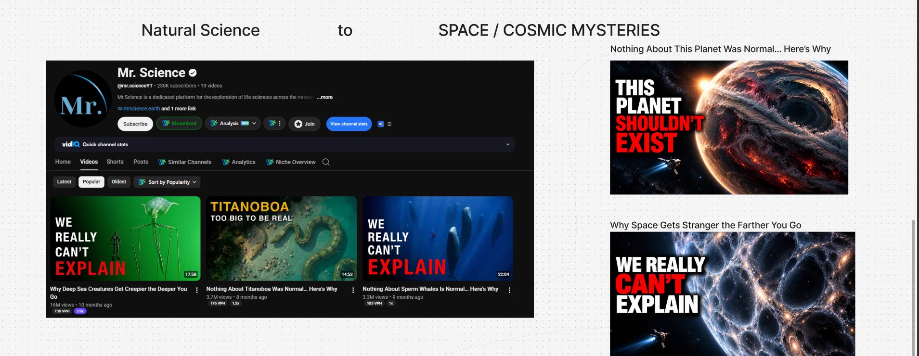Click the verified checkmark badge beside Mr. Science
919x356 pixels.
(x=193, y=73)
